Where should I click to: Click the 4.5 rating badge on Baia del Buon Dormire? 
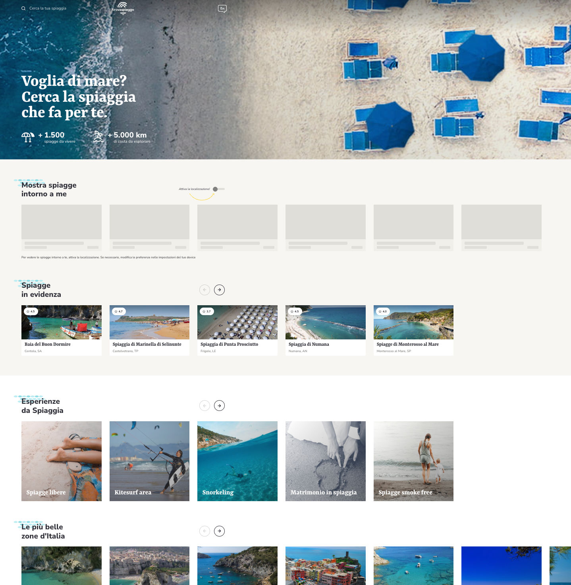(31, 312)
